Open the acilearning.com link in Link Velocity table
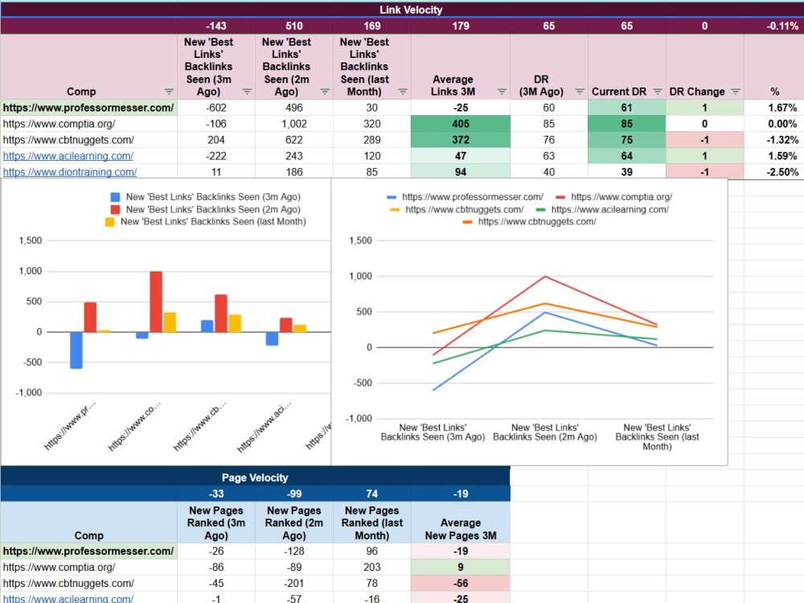804x603 pixels. coord(68,156)
